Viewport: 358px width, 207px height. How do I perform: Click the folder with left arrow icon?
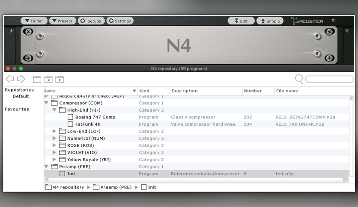click(x=48, y=79)
